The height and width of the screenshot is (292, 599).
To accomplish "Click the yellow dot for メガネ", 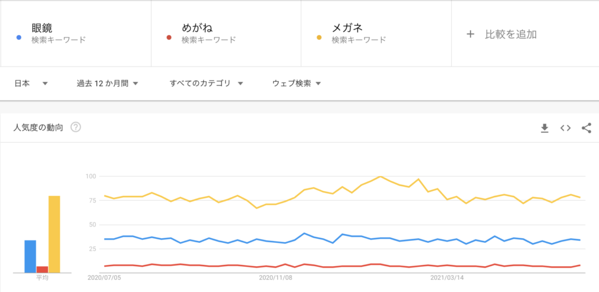I will click(319, 37).
